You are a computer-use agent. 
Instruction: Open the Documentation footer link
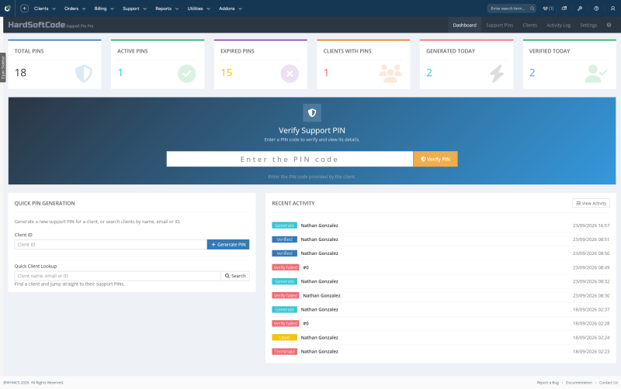point(578,383)
